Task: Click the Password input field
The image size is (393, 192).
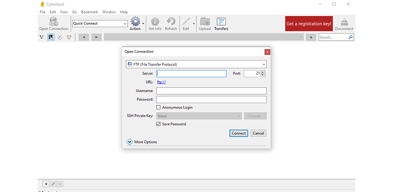Action: [x=211, y=99]
